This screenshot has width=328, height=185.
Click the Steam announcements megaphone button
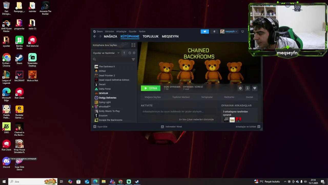(205, 31)
